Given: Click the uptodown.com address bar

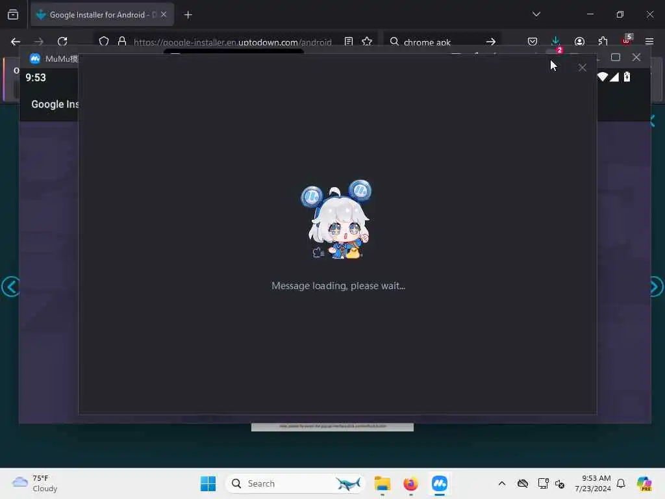Looking at the screenshot, I should pyautogui.click(x=232, y=42).
